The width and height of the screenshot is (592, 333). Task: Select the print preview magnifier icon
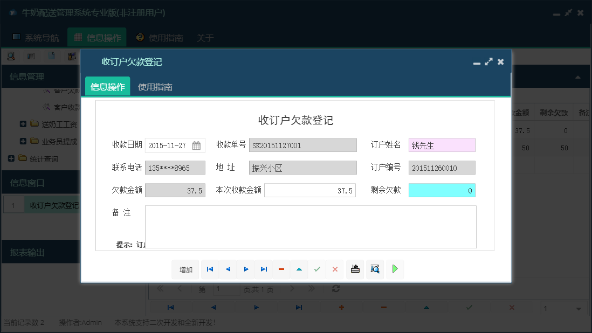[375, 269]
